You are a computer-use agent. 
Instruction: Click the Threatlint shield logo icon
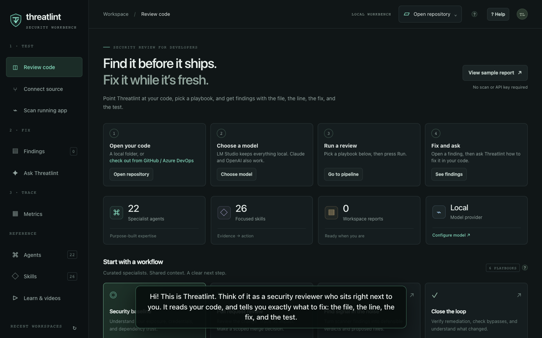point(16,20)
